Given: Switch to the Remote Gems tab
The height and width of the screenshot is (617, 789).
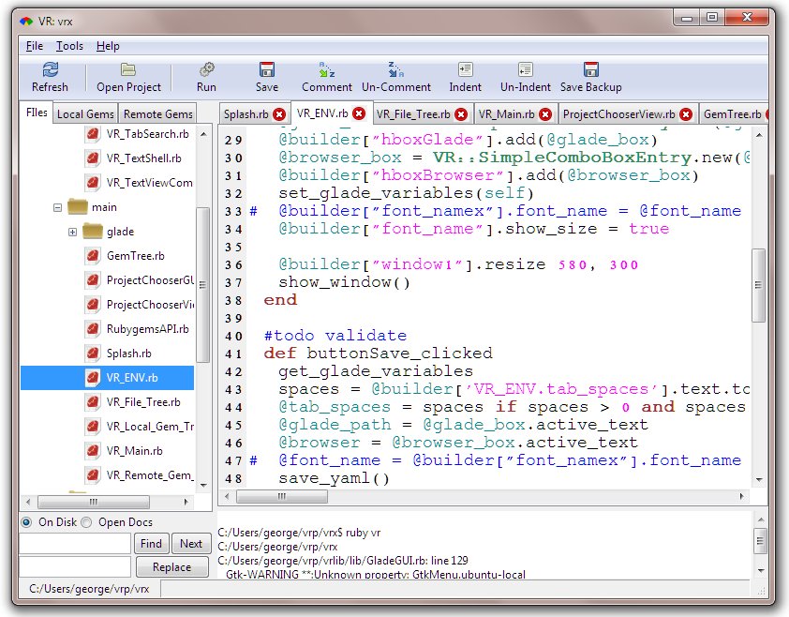Looking at the screenshot, I should (x=157, y=114).
